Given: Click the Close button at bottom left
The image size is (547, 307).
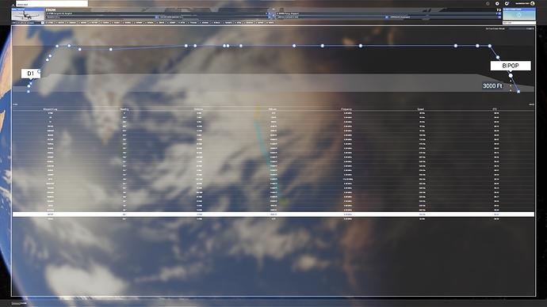Looking at the screenshot, I should [19, 303].
